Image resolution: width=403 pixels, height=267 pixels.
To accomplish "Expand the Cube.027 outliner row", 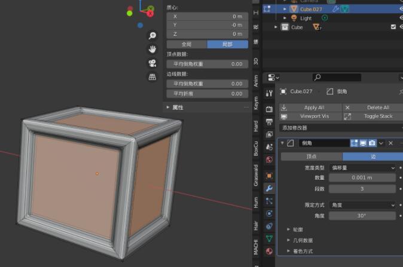I will 285,9.
